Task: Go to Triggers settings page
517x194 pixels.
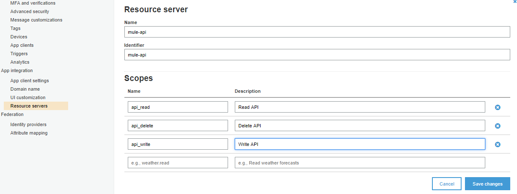Action: click(x=19, y=54)
